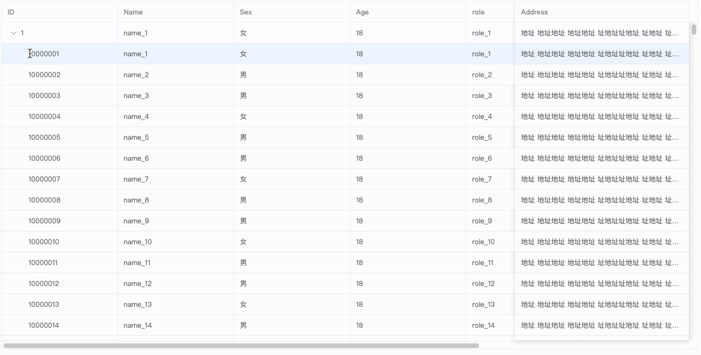Click the name_6 cell

click(x=175, y=158)
